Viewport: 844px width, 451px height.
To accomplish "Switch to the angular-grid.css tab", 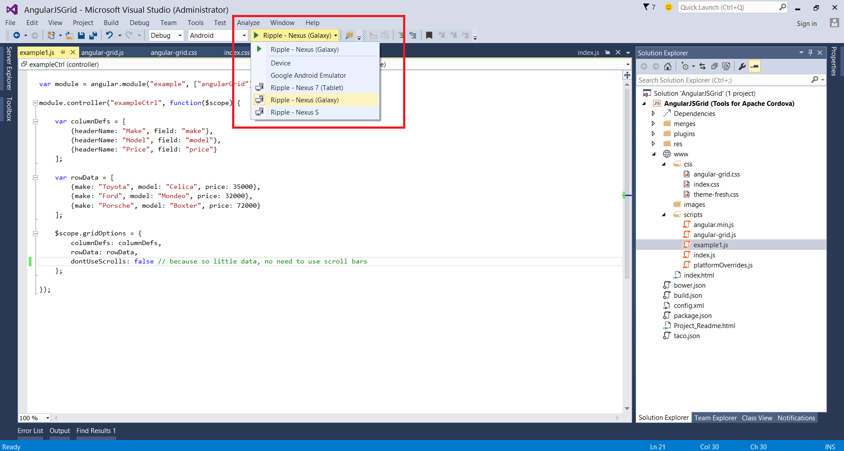I will point(174,53).
